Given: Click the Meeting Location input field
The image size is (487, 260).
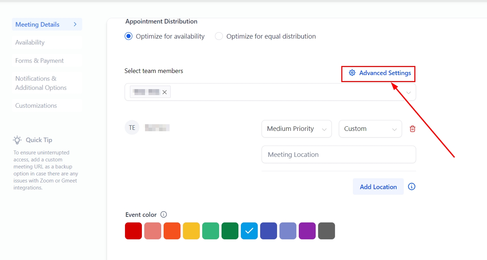Looking at the screenshot, I should (338, 154).
